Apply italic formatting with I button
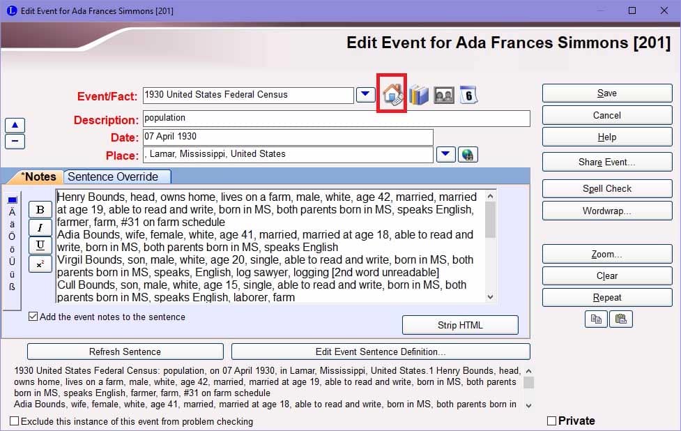This screenshot has width=681, height=431. point(40,227)
